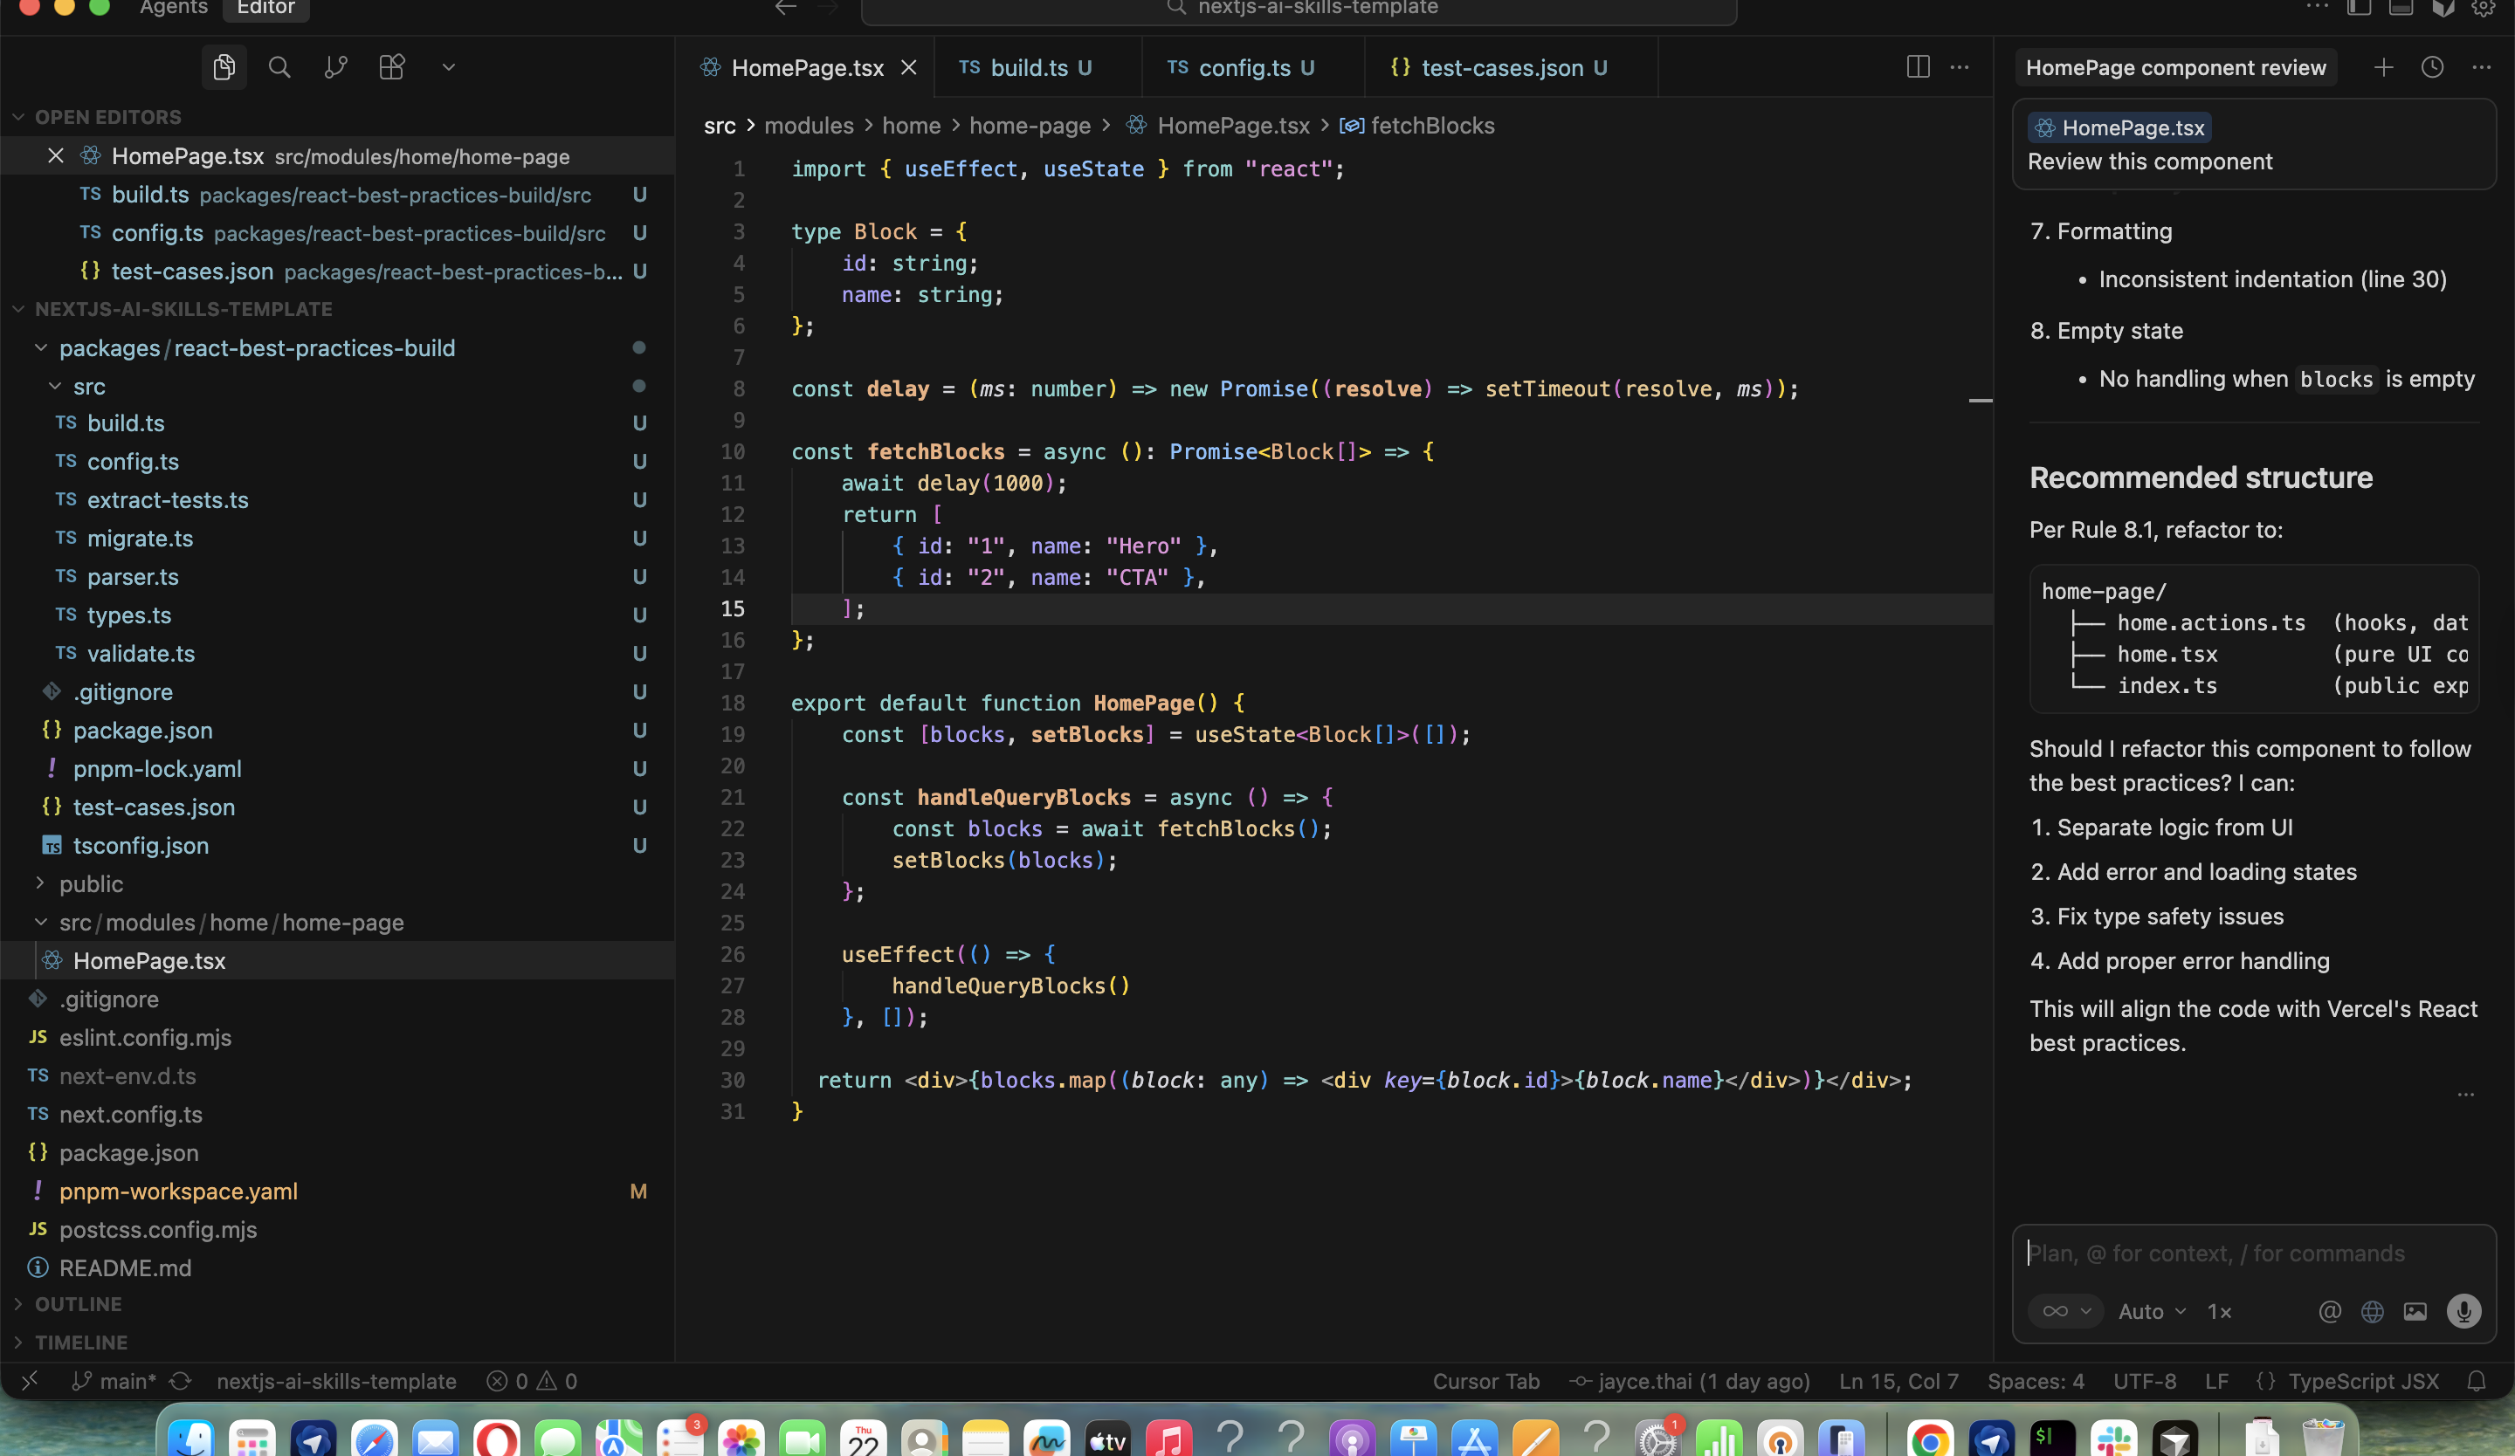Open notifications bell icon
The image size is (2515, 1456).
click(2477, 1381)
